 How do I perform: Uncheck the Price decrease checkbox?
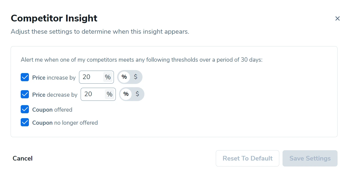tap(25, 95)
